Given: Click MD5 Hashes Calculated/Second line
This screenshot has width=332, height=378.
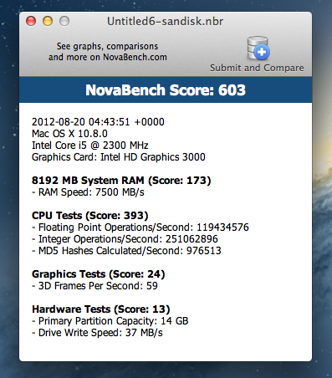Looking at the screenshot, I should 126,251.
